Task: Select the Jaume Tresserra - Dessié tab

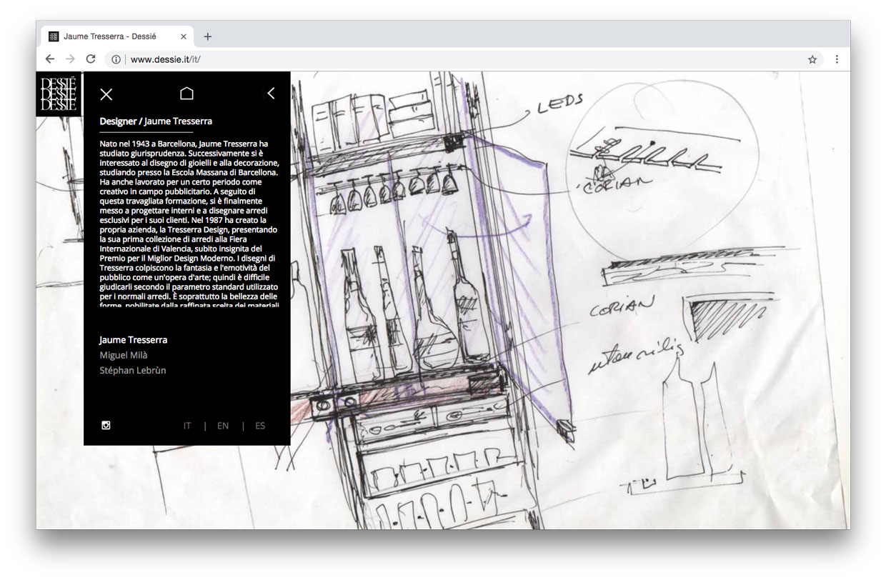Action: (118, 36)
